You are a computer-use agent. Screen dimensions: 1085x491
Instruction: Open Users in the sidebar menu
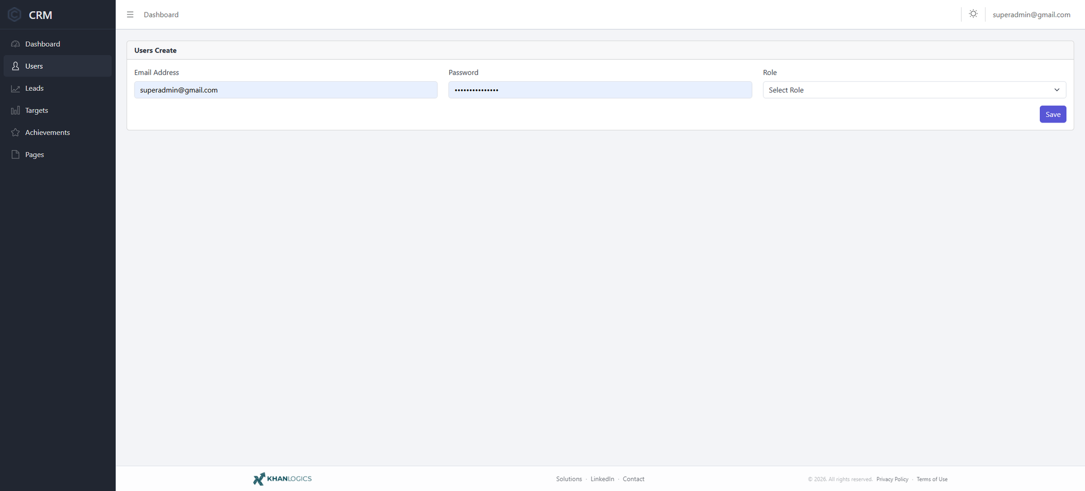pos(58,66)
